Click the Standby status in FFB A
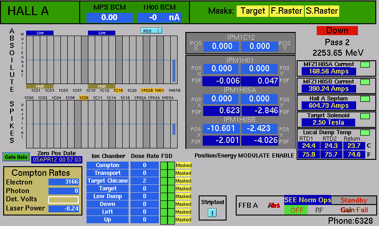 [354, 200]
